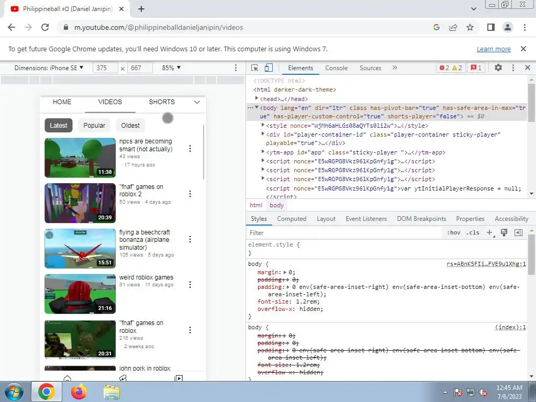Click the device width input 375

tap(105, 68)
